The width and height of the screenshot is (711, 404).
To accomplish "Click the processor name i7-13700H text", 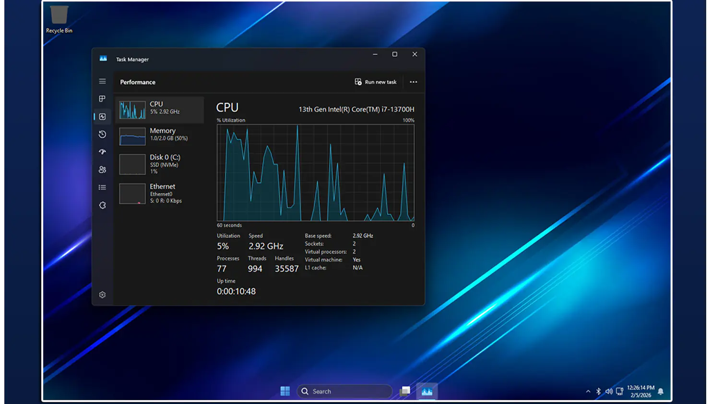I will 356,110.
